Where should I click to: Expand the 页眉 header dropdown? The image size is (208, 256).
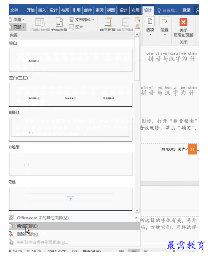click(17, 20)
